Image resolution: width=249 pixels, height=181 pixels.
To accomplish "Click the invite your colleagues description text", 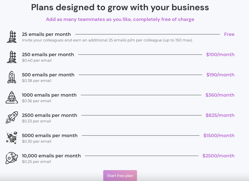I will [x=107, y=40].
